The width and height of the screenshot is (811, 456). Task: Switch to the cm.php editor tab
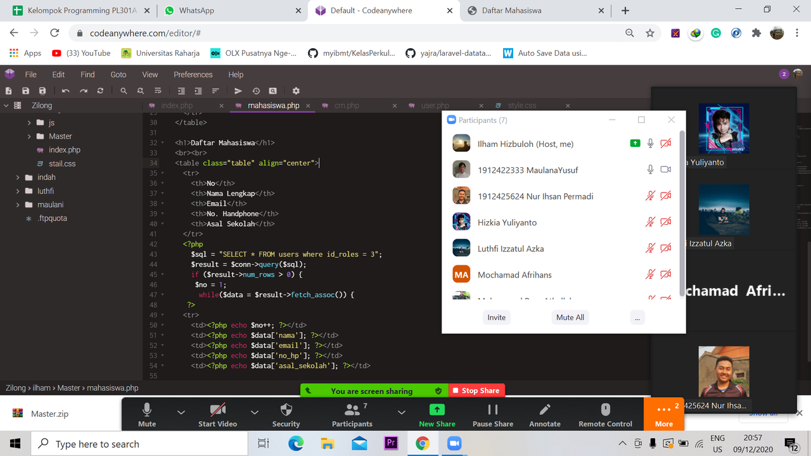click(358, 106)
